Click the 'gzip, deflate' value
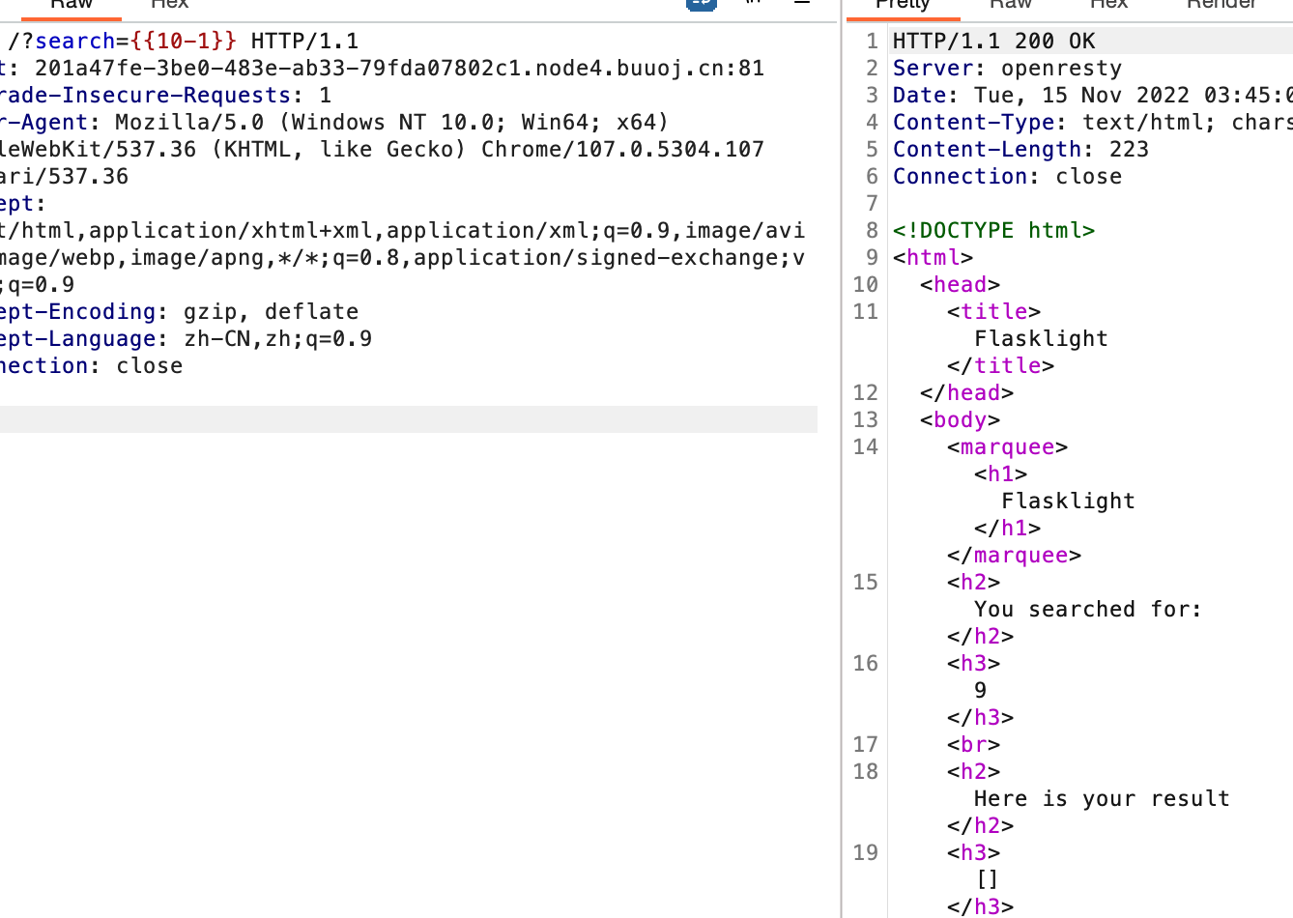This screenshot has width=1293, height=918. pyautogui.click(x=271, y=311)
